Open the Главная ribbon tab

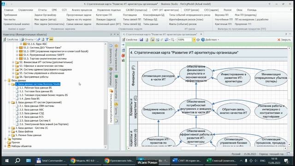click(9, 10)
